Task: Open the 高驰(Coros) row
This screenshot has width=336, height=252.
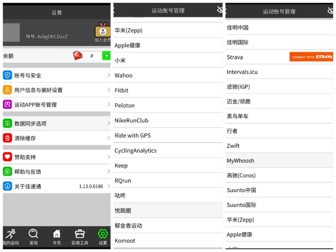Action: pyautogui.click(x=279, y=175)
